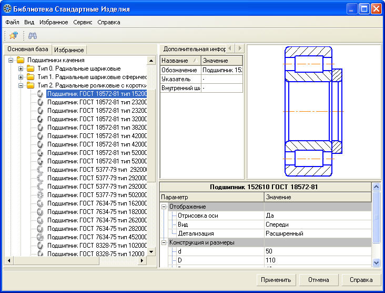
Task: Click bearing icon of ГОСТ 7634-75 тип 452000
Action: (40, 237)
